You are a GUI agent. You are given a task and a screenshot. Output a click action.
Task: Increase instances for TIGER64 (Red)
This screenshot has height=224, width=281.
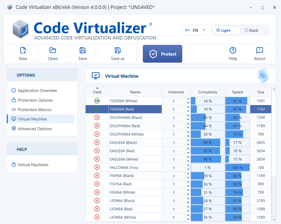click(x=188, y=107)
